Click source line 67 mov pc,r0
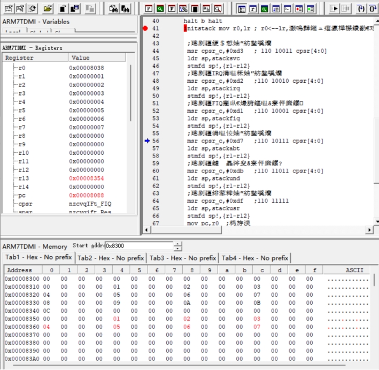Image resolution: width=379 pixels, height=370 pixels. tap(219, 223)
